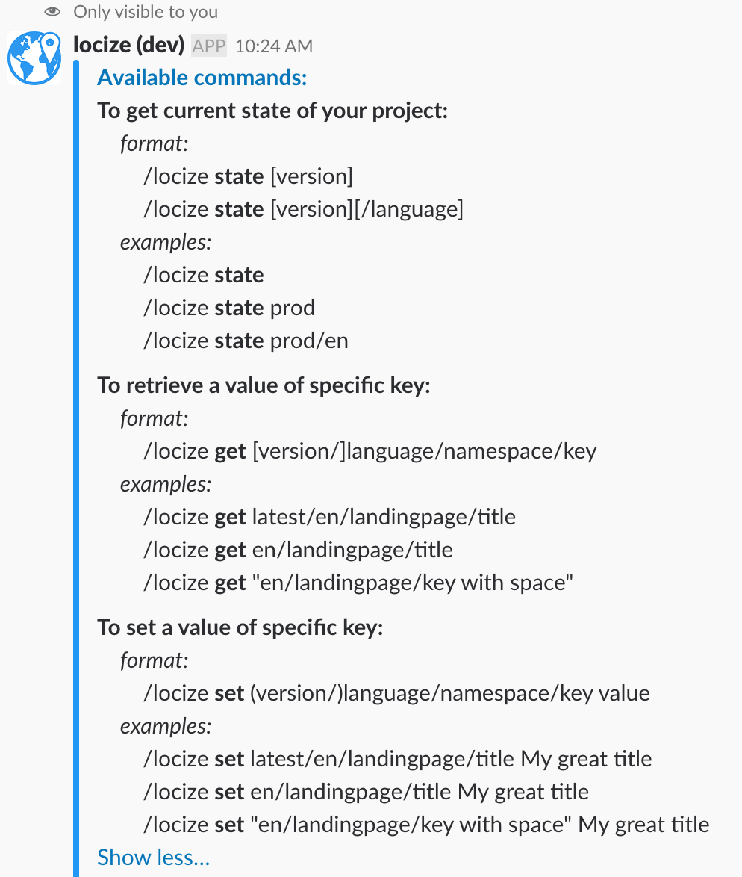Open the locize globe avatar

point(34,58)
